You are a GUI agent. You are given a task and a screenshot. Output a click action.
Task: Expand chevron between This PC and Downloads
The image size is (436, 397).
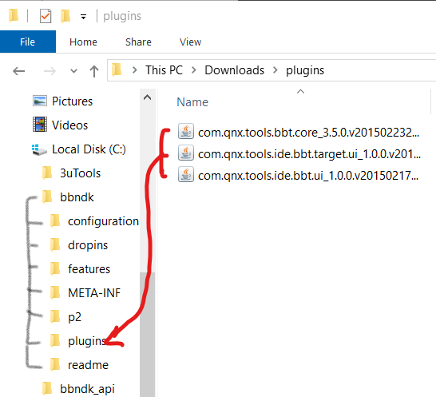pyautogui.click(x=194, y=70)
